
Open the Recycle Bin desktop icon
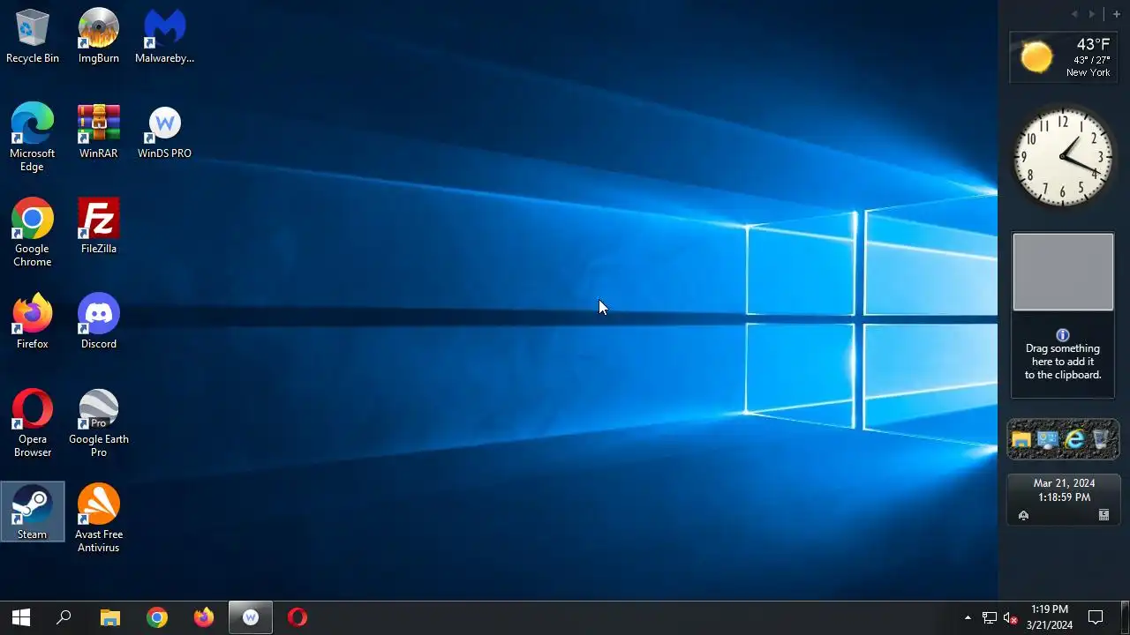click(x=33, y=36)
